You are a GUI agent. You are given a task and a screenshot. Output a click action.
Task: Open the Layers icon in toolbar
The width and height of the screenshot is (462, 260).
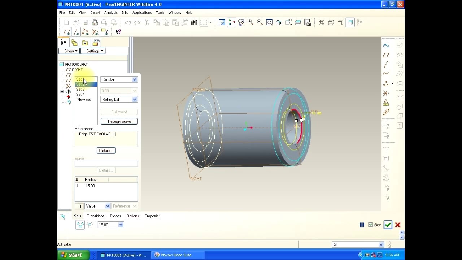tap(298, 22)
